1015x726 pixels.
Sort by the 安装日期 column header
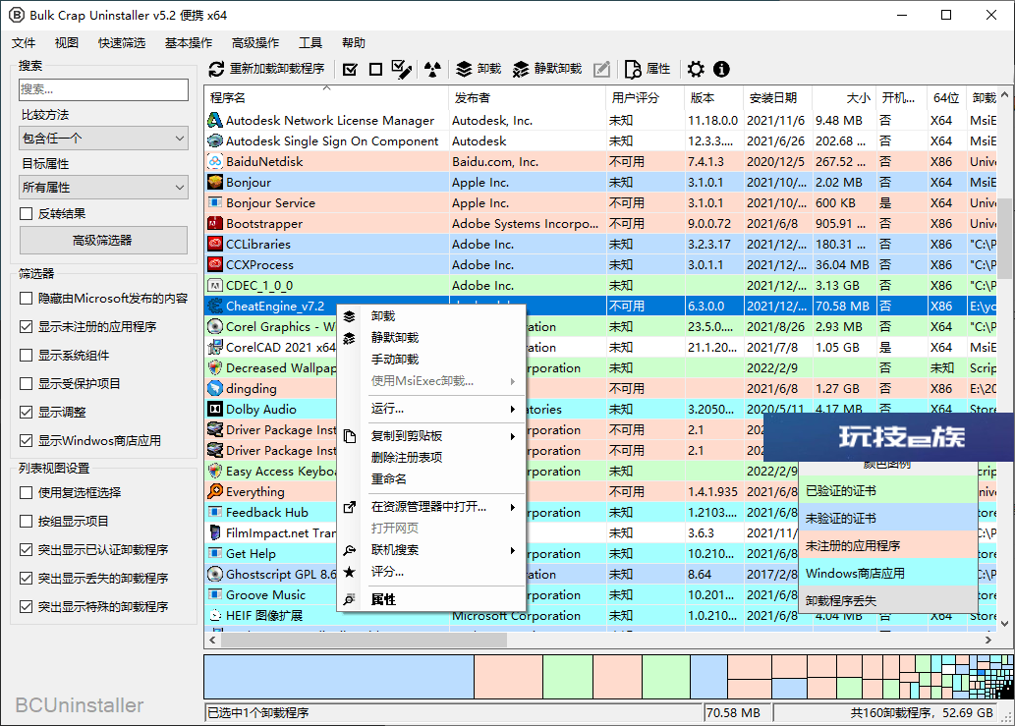777,97
